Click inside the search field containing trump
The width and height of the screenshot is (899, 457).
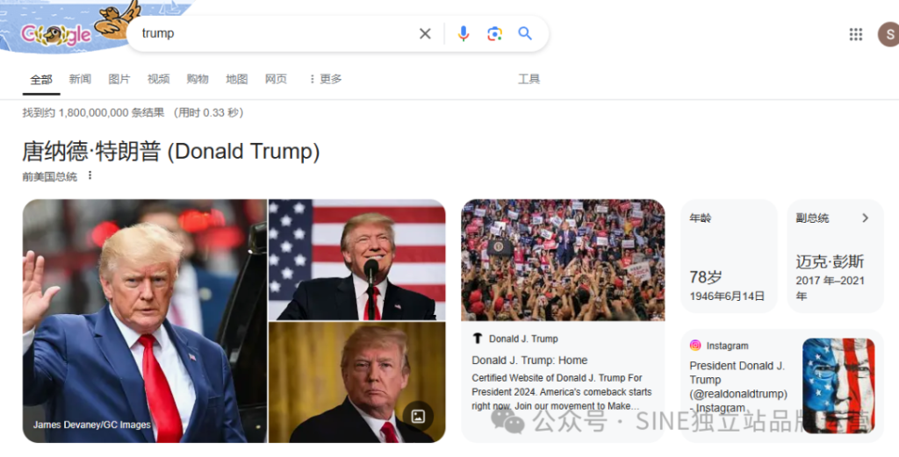click(x=275, y=34)
